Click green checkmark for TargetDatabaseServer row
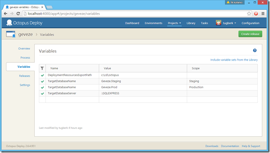This screenshot has width=270, height=153. (42, 94)
